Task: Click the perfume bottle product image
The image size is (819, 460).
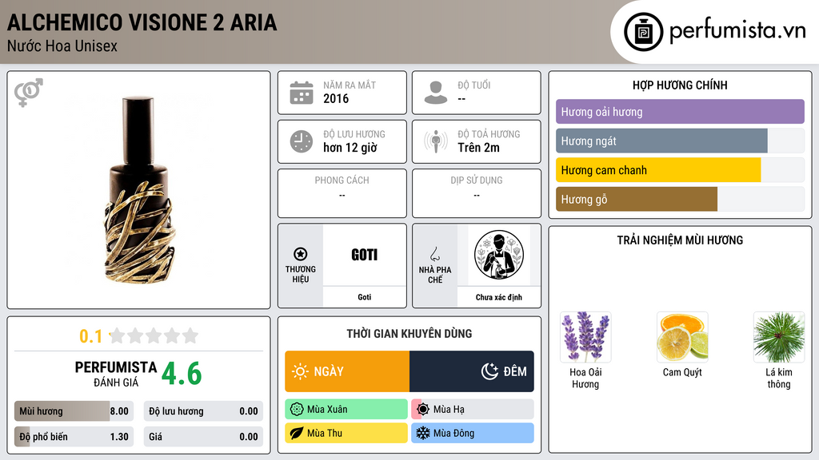Action: point(139,190)
